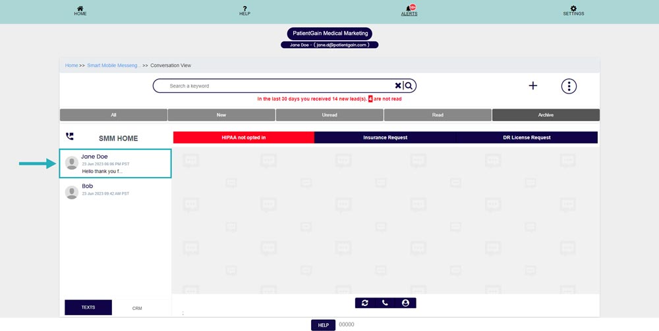
Task: Select the Archive filter tab
Action: 546,115
